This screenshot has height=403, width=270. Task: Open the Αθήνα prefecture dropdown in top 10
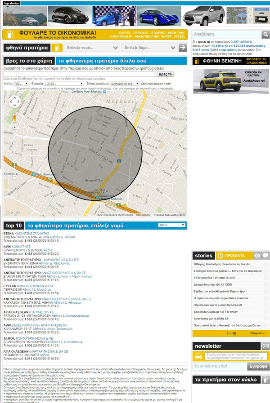point(172,225)
